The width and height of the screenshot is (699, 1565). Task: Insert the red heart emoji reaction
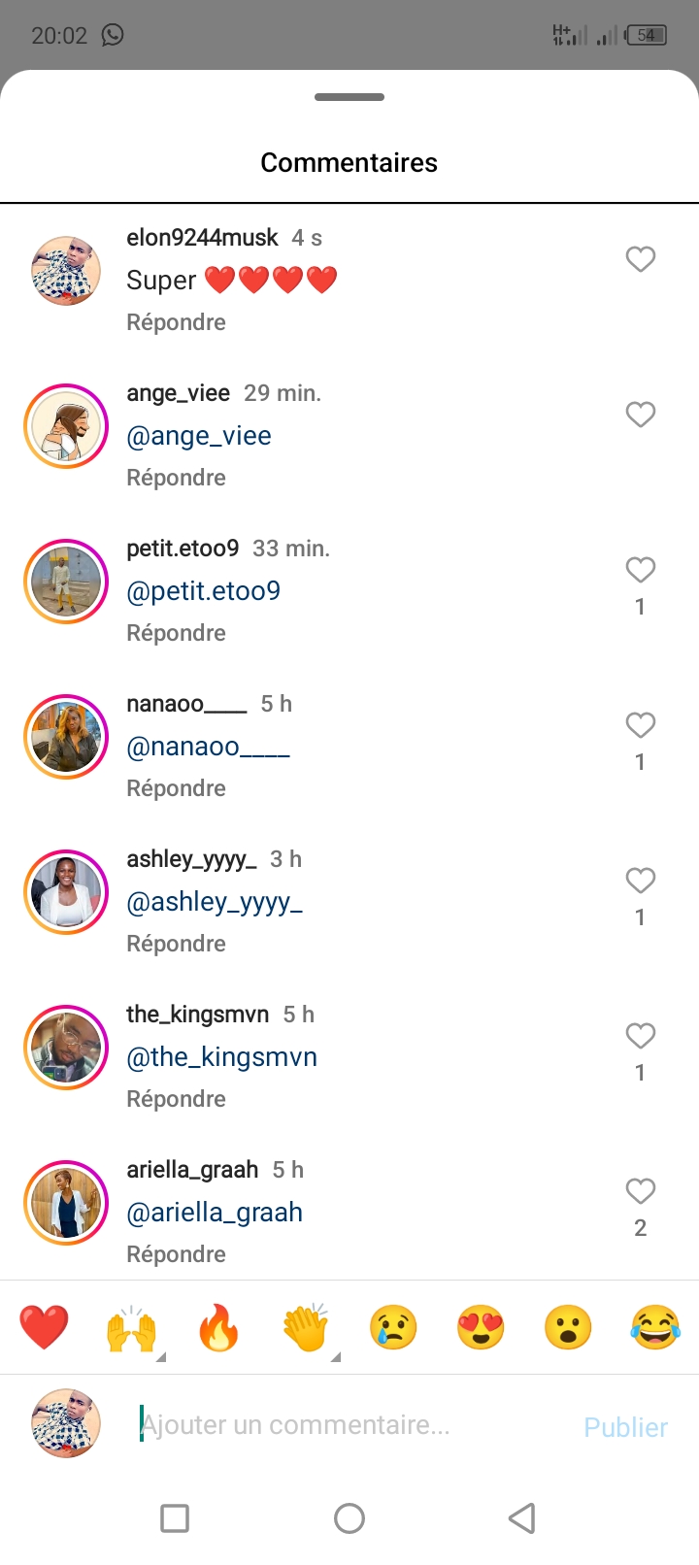tap(44, 1327)
